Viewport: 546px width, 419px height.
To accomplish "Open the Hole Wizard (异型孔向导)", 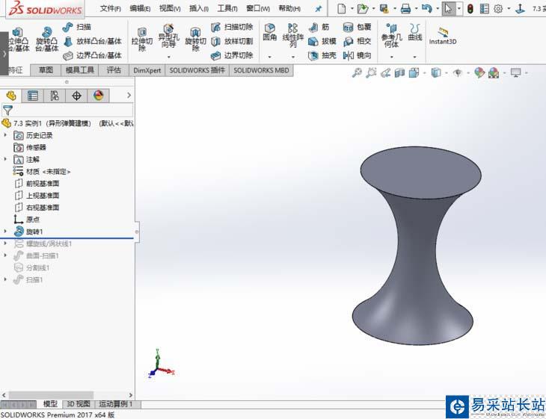I will pos(168,36).
